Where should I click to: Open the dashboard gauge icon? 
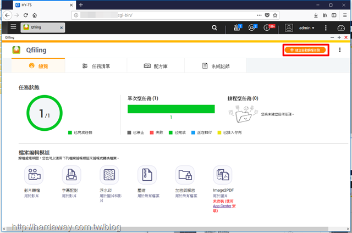(x=341, y=28)
